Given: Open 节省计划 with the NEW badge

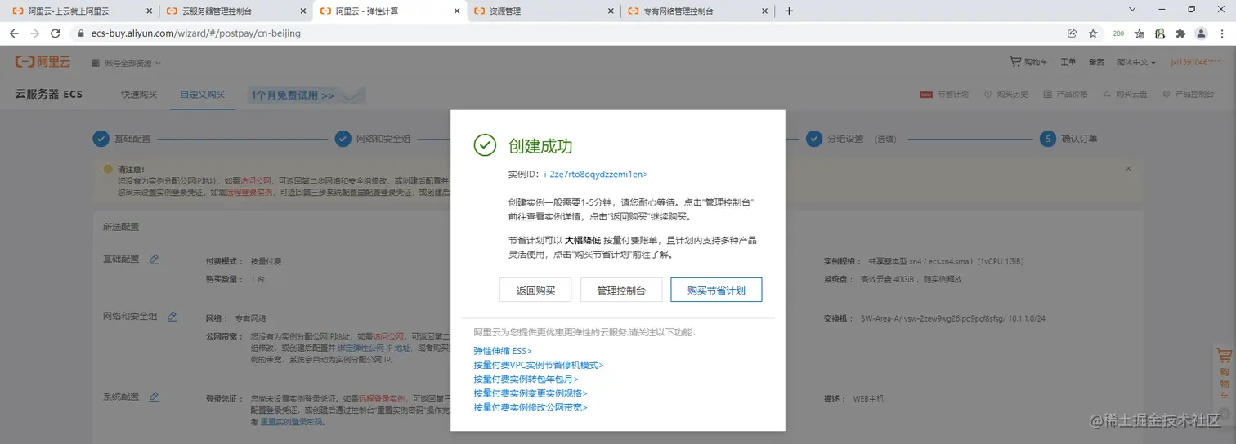Looking at the screenshot, I should (x=944, y=95).
